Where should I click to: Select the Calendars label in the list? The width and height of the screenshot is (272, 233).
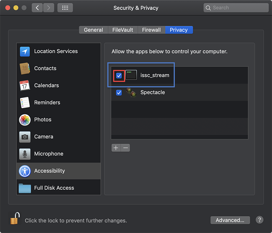tap(46, 85)
